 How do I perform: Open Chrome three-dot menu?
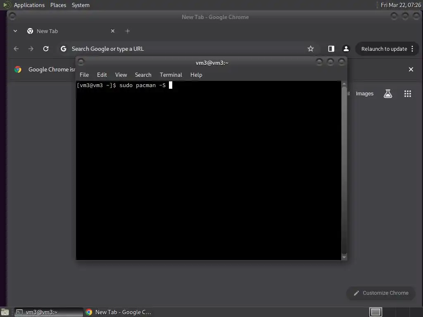click(x=412, y=49)
